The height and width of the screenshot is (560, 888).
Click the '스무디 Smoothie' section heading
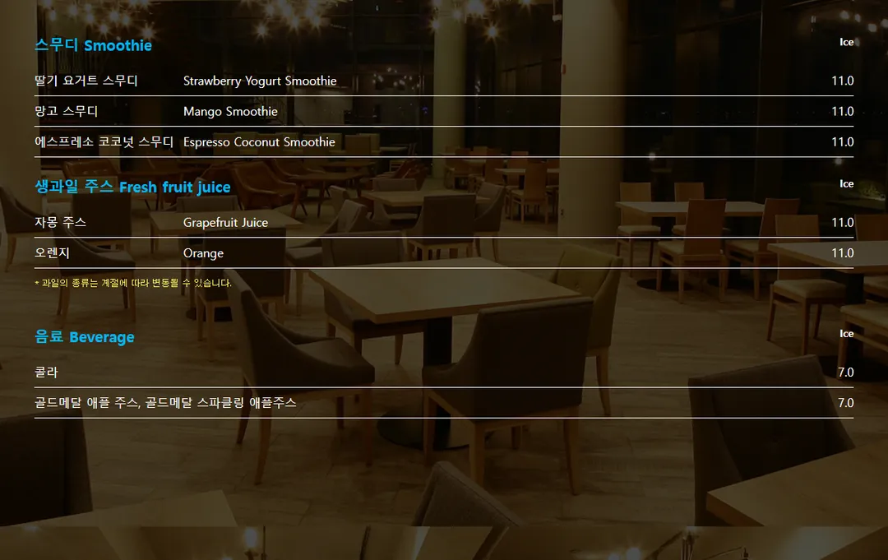point(94,45)
